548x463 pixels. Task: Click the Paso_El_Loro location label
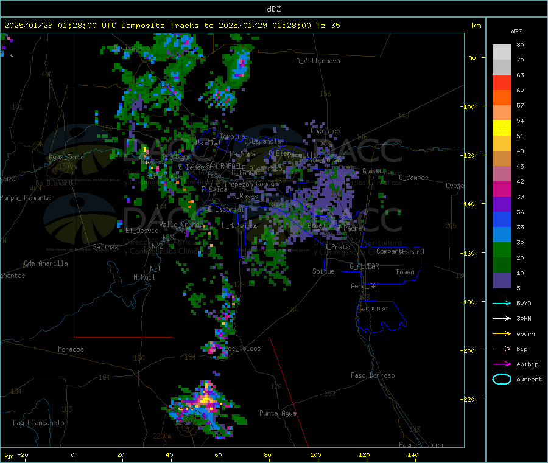[421, 445]
